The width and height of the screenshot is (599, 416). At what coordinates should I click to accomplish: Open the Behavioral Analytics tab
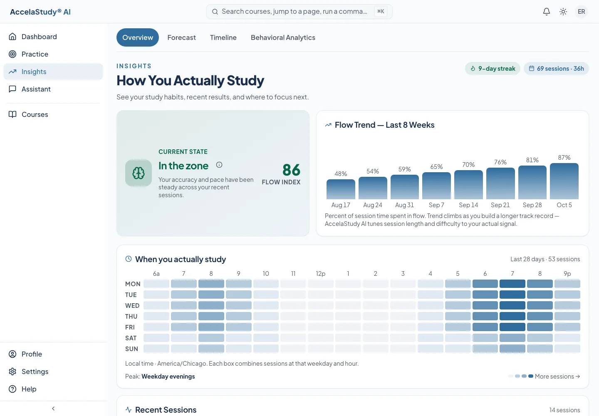[283, 37]
